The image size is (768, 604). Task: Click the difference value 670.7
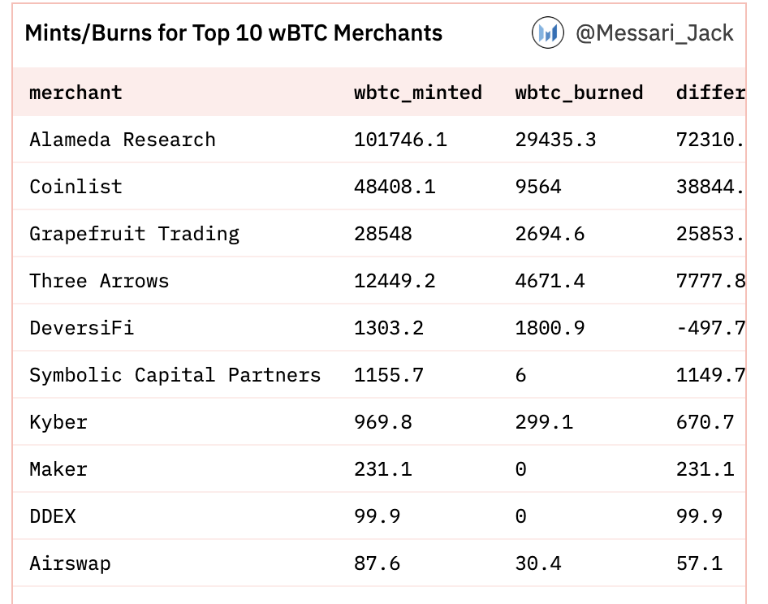coord(705,422)
